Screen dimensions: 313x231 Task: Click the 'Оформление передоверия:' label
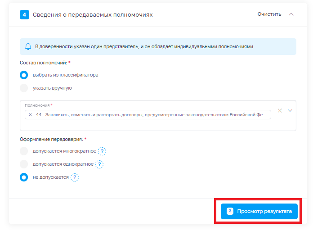tap(51, 139)
